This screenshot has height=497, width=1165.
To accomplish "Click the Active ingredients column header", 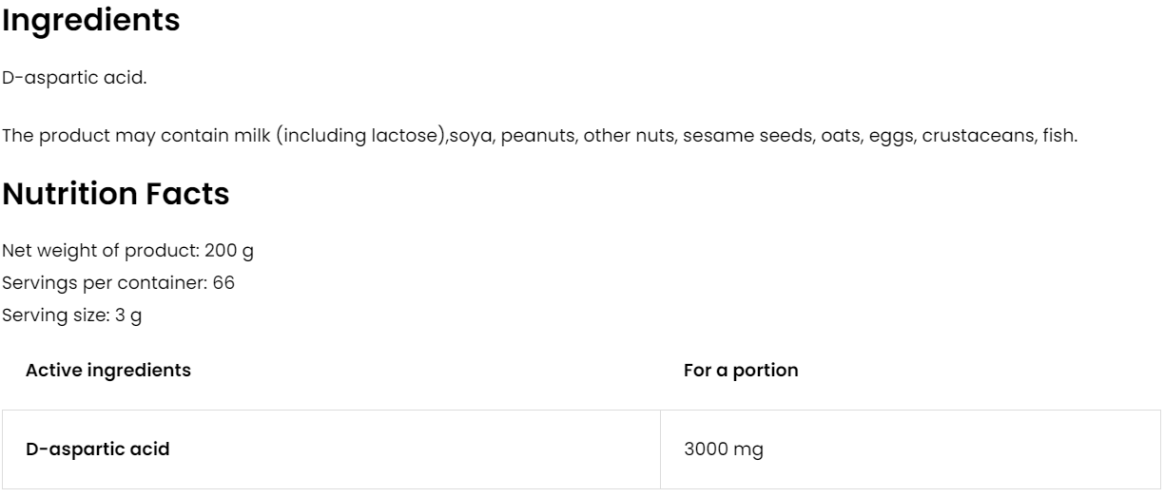I will click(107, 371).
